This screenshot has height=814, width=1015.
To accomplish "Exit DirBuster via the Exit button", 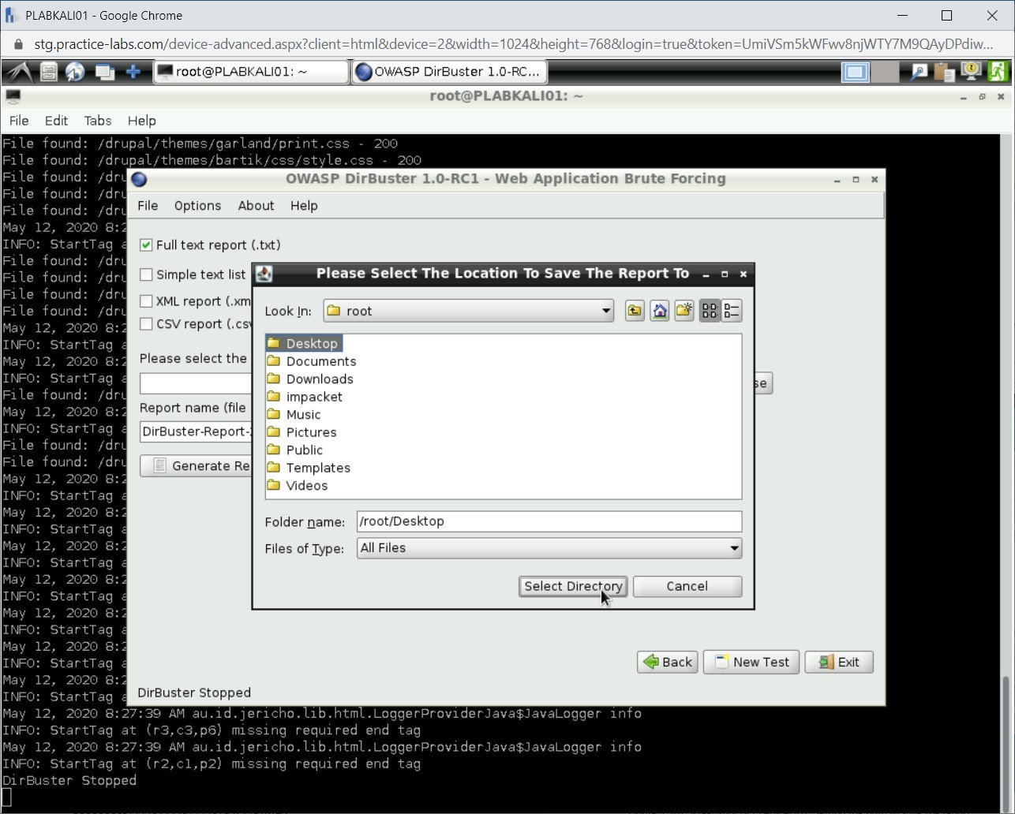I will point(838,662).
